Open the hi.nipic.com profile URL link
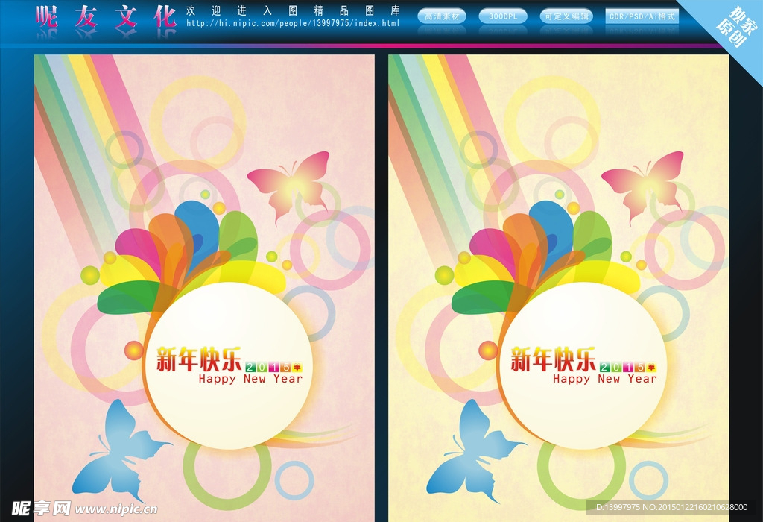763x522 pixels. point(292,24)
